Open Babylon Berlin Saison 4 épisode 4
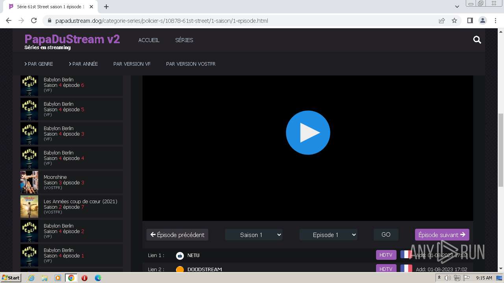The height and width of the screenshot is (283, 504). pos(72,158)
